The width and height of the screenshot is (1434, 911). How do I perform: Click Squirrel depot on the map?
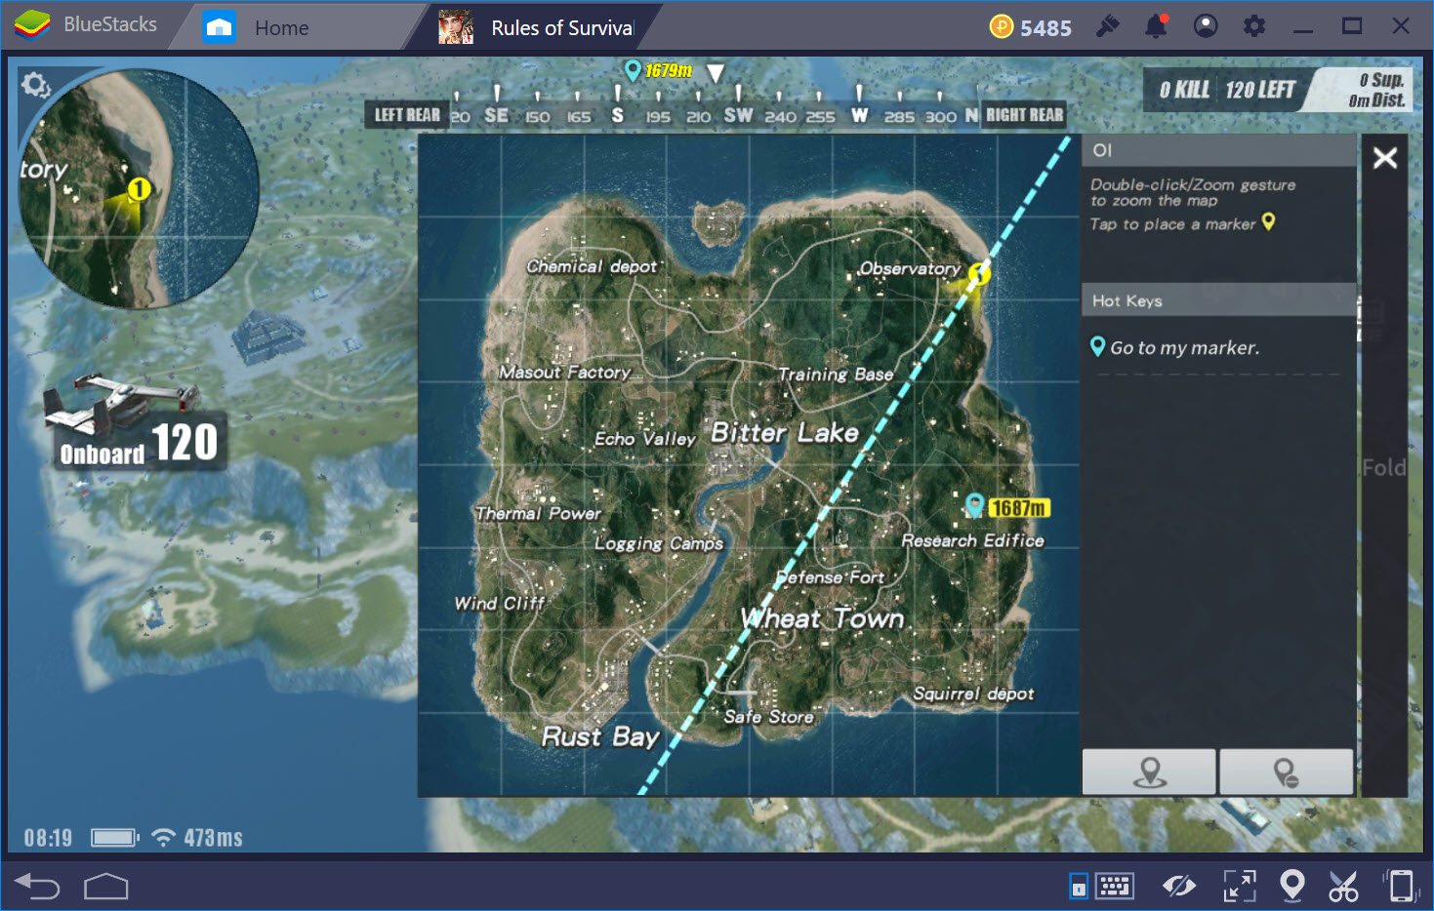tap(973, 693)
